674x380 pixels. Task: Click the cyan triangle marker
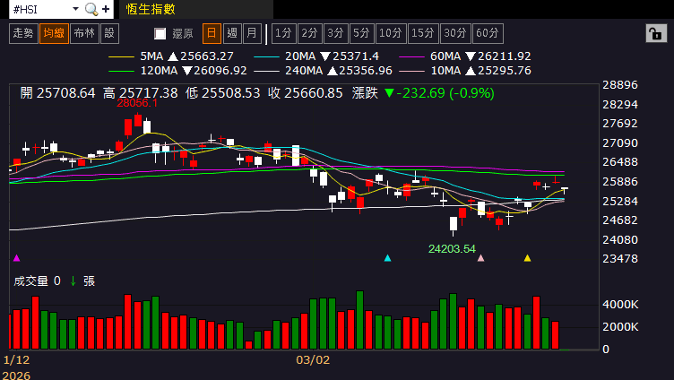(387, 258)
